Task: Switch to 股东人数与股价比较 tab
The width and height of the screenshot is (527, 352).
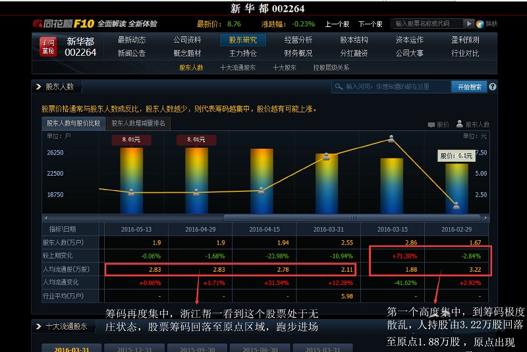Action: (74, 124)
